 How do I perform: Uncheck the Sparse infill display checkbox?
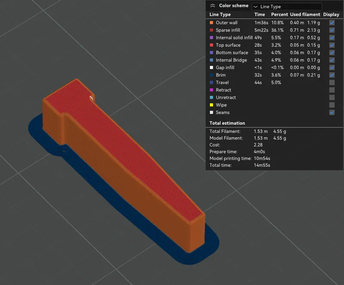(x=332, y=30)
